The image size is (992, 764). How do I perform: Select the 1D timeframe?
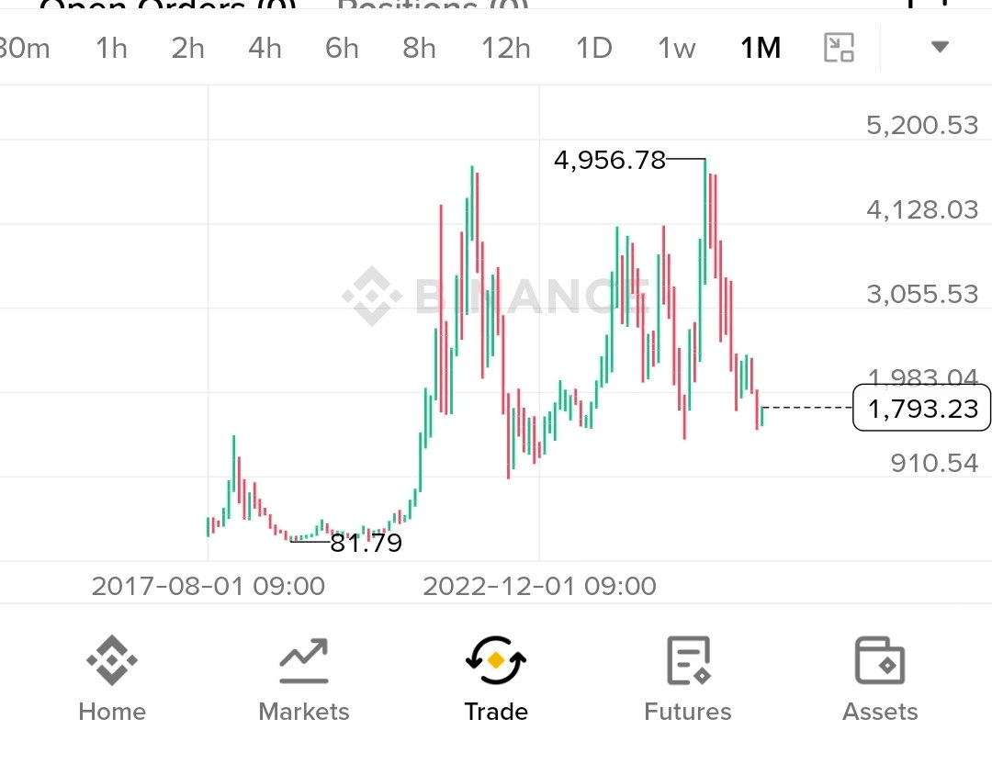coord(594,48)
